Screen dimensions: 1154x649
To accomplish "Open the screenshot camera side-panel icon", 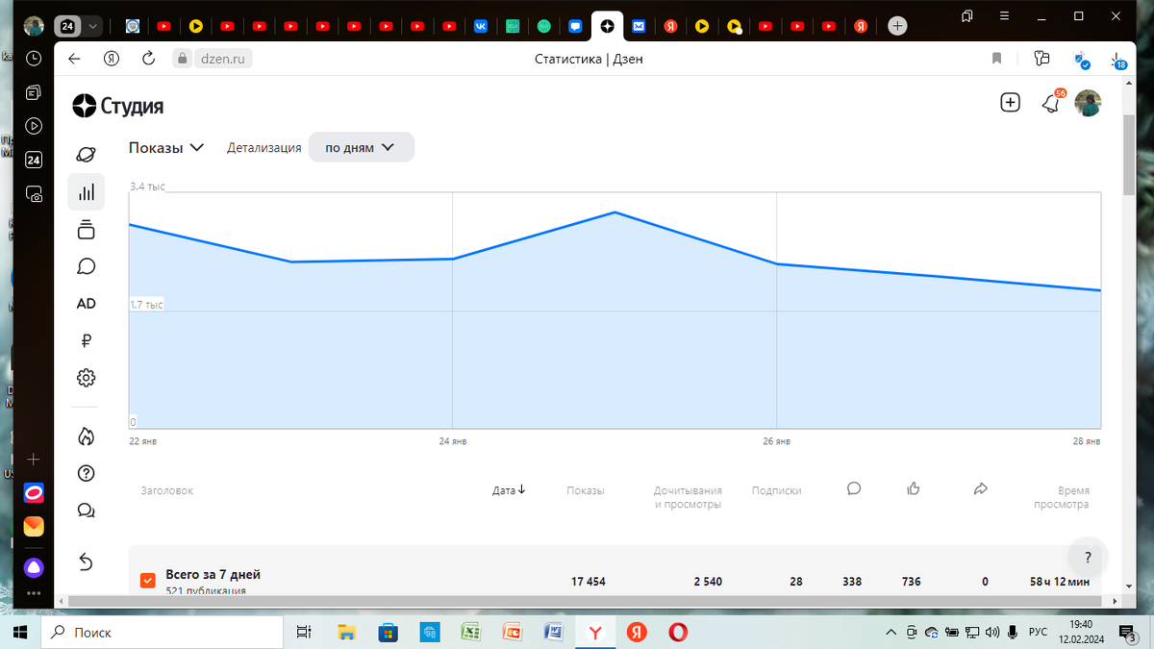I will coord(34,193).
